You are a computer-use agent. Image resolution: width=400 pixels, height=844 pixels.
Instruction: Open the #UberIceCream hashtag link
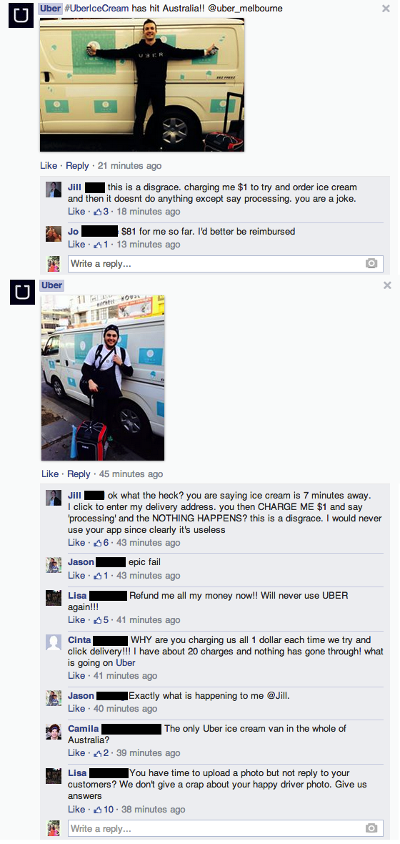(x=96, y=9)
